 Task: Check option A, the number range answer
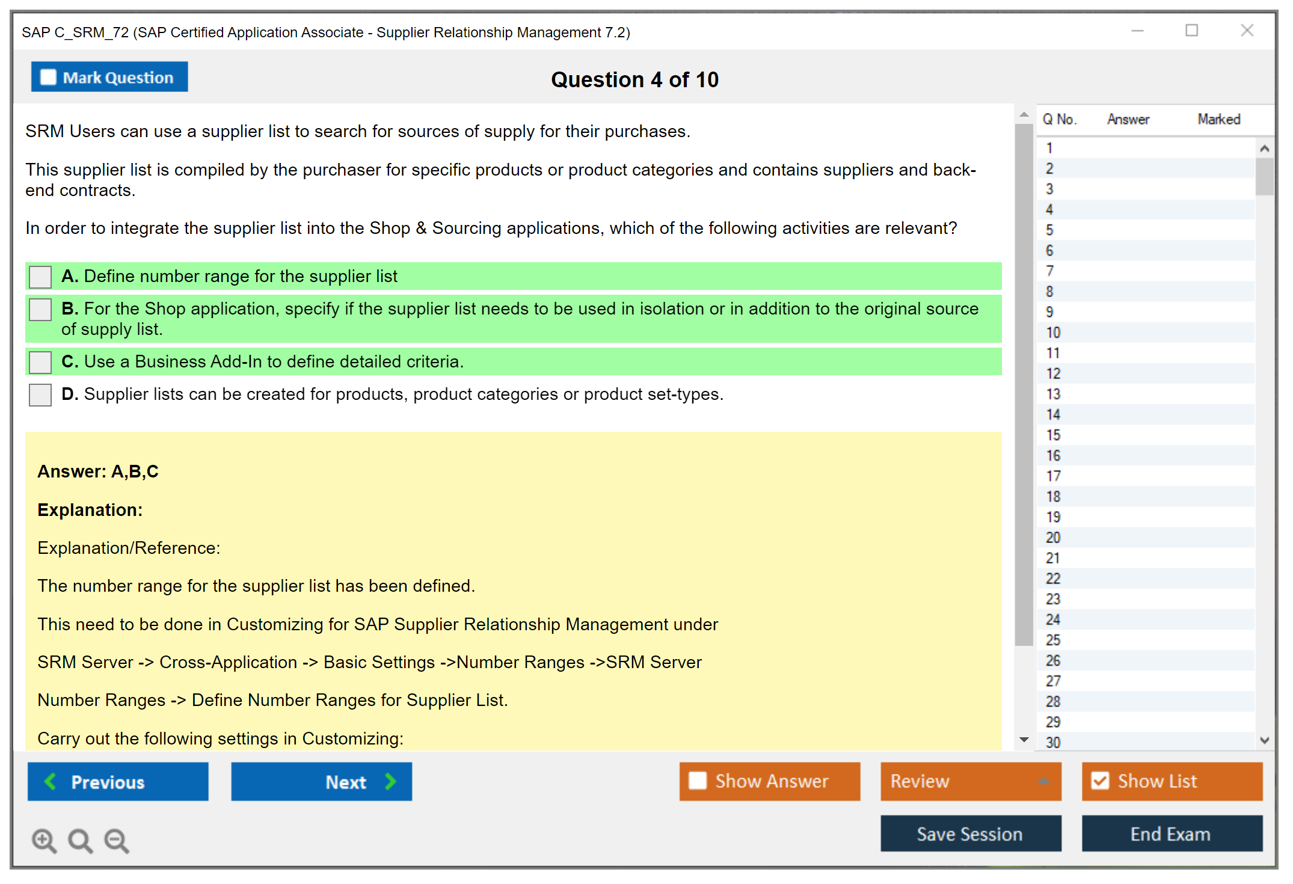point(40,277)
